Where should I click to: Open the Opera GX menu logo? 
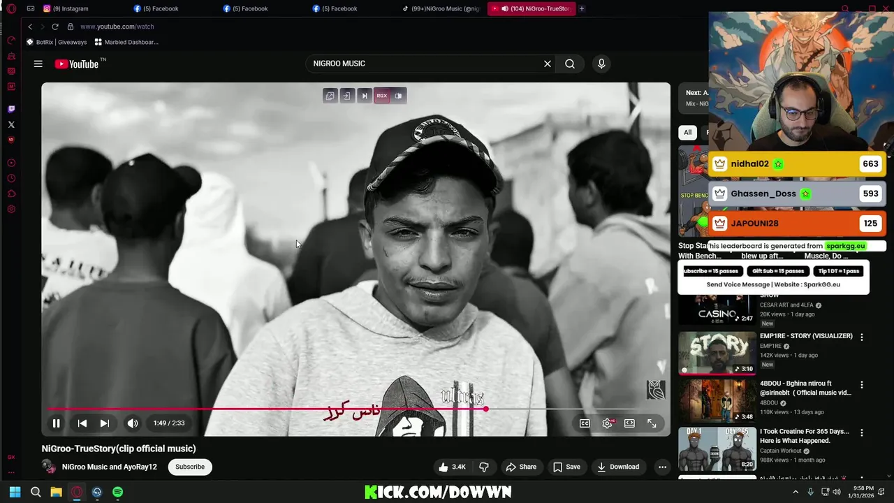[11, 8]
